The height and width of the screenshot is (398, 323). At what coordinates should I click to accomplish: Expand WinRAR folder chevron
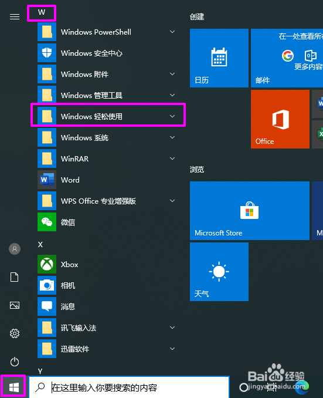(x=172, y=158)
